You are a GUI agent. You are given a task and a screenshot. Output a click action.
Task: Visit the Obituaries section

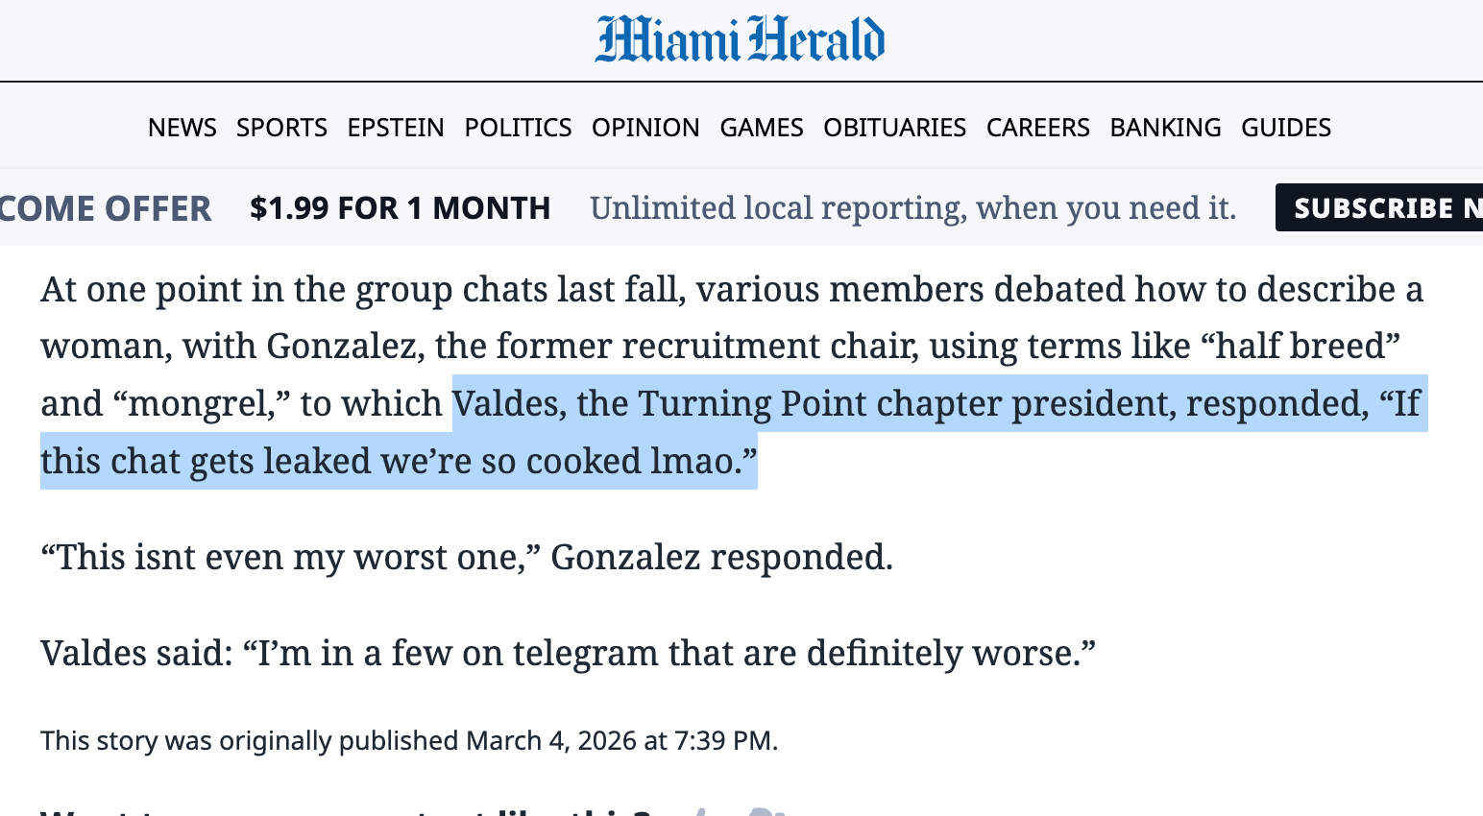[894, 128]
